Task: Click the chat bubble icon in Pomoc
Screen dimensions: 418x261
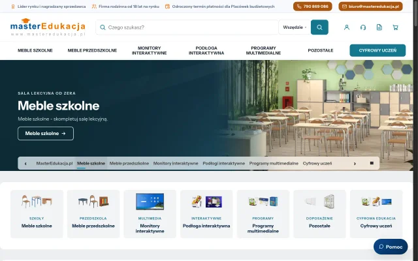Action: coord(381,247)
